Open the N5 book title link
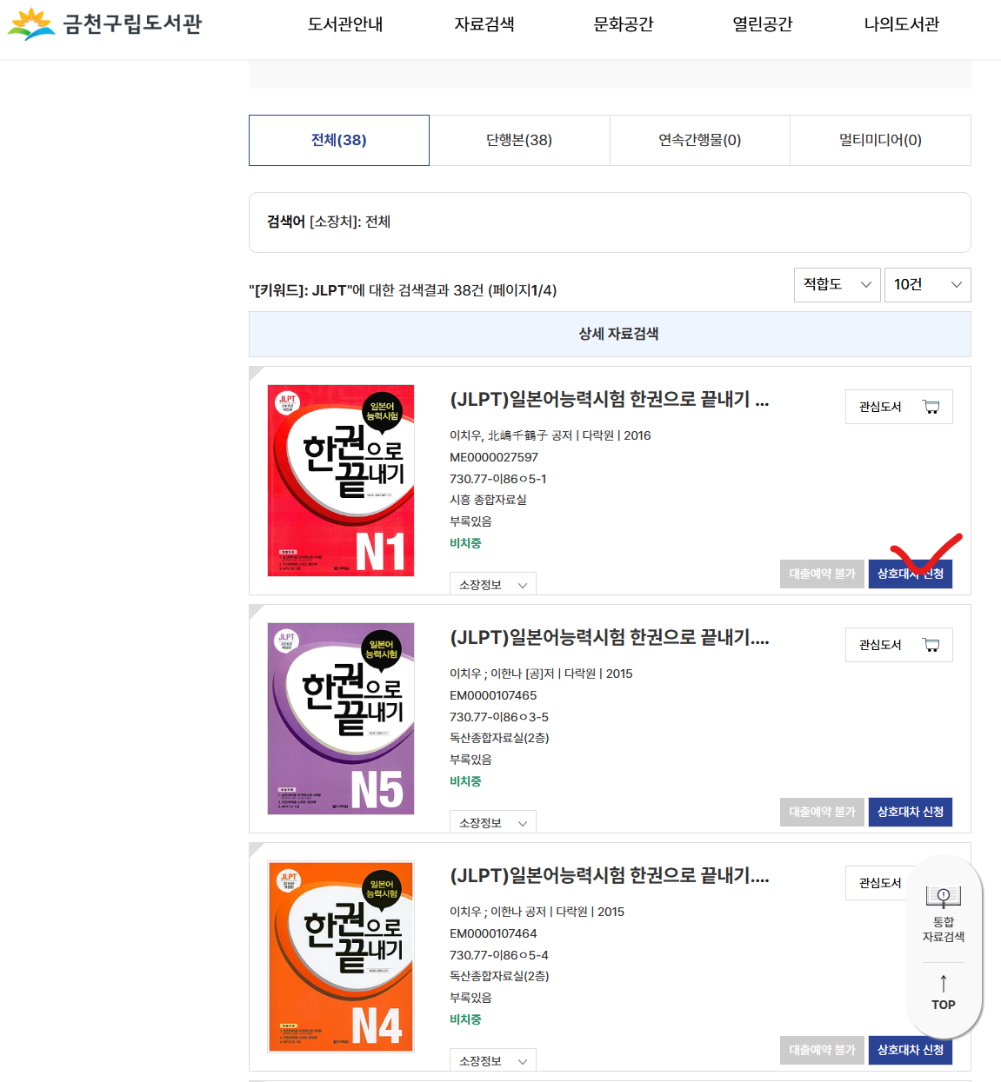This screenshot has height=1082, width=1001. [x=609, y=638]
